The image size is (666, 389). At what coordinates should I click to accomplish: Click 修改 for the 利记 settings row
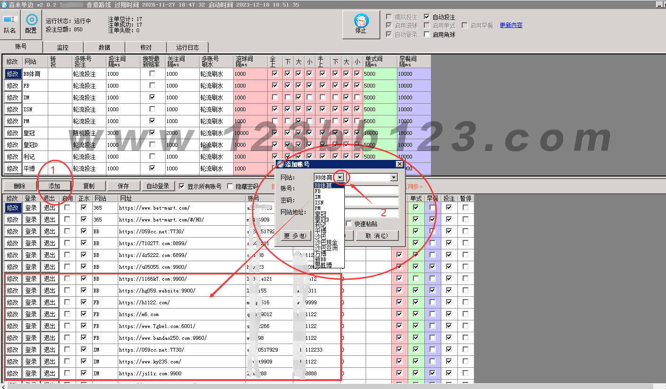(x=13, y=157)
